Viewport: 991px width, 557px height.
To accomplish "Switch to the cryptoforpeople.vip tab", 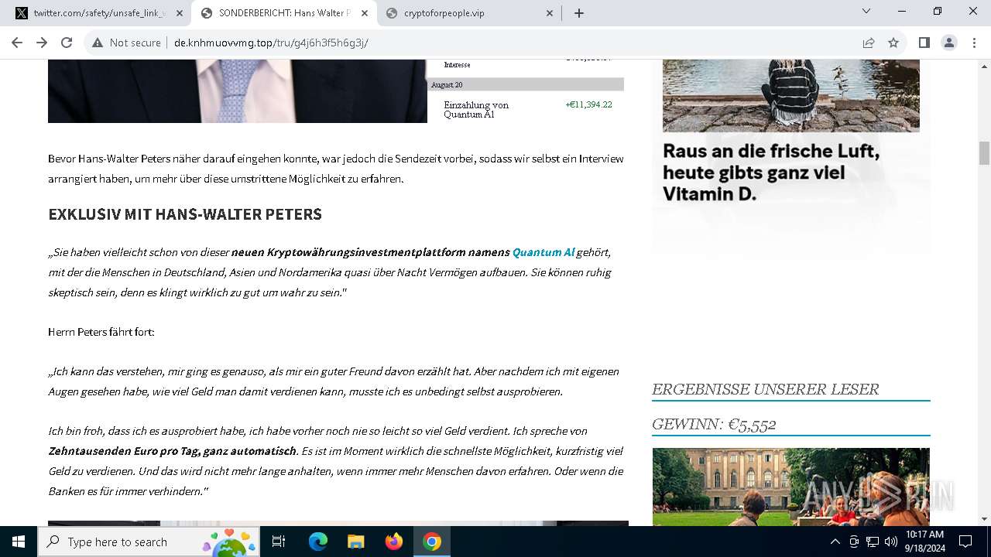I will (469, 12).
